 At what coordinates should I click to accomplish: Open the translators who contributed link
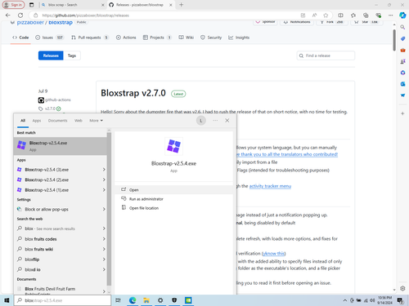tap(287, 154)
